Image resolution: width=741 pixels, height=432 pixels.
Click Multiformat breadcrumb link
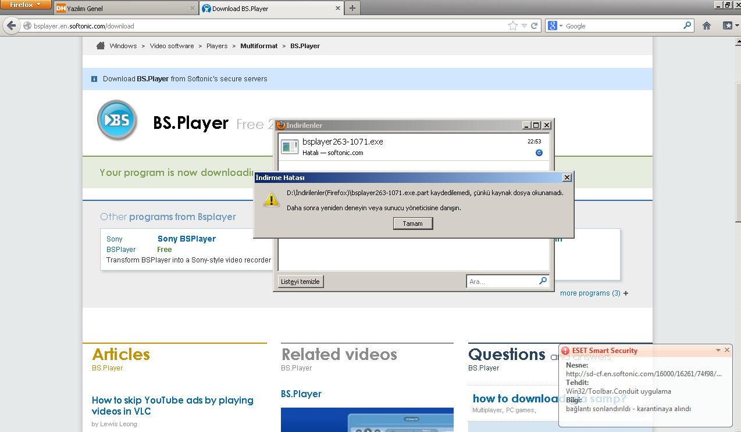(259, 46)
